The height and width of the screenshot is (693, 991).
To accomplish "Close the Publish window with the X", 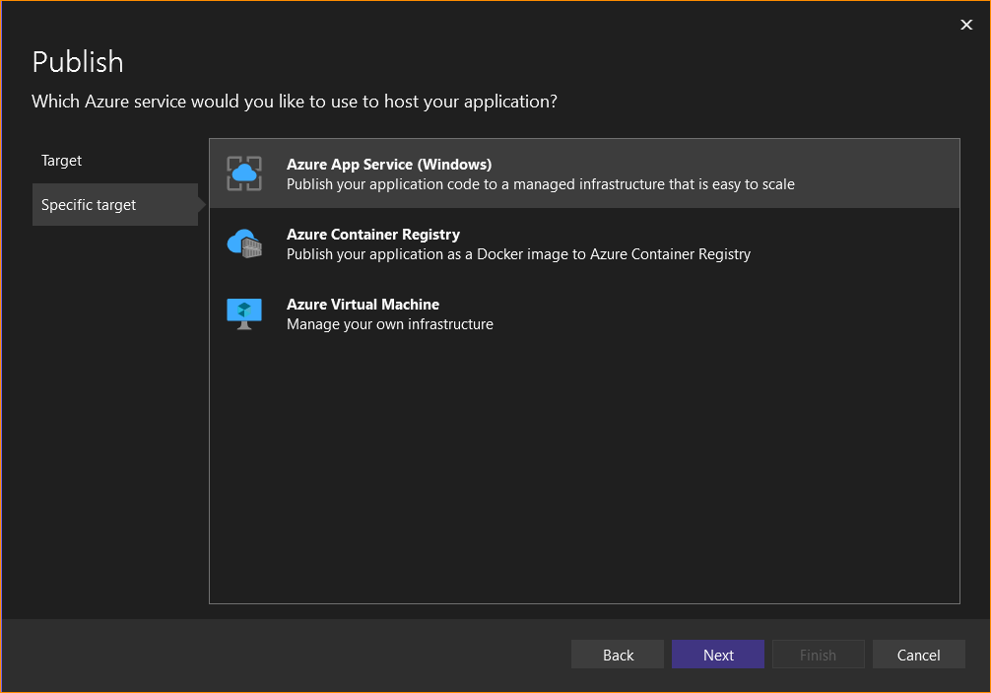I will pos(966,26).
